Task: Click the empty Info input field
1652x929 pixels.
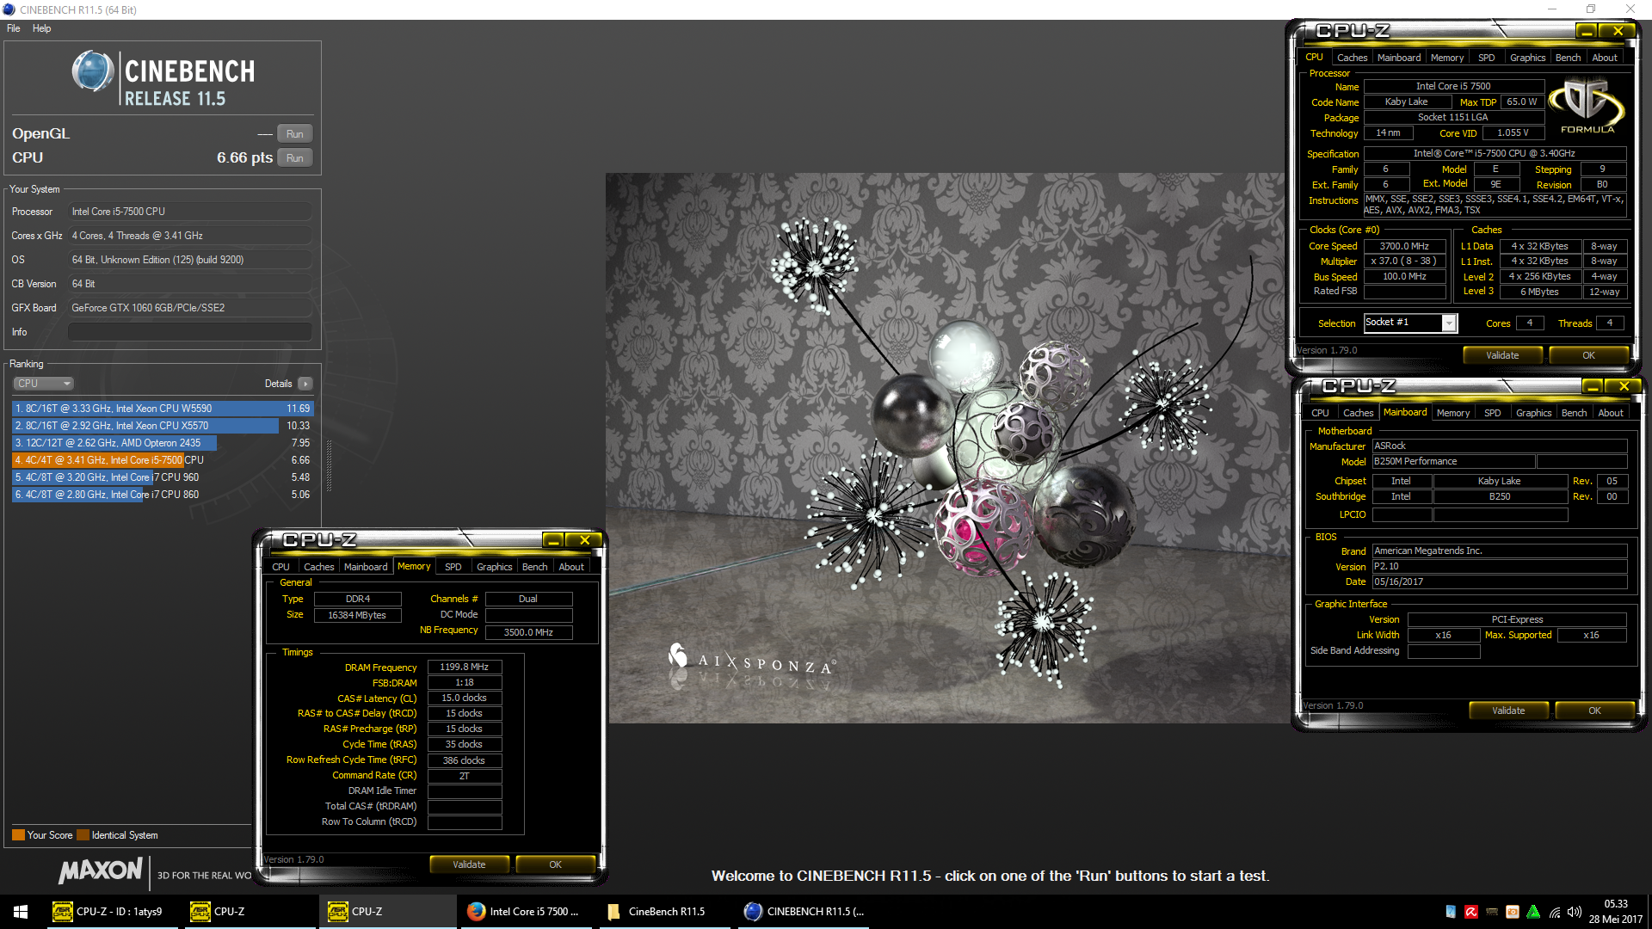Action: [x=190, y=332]
